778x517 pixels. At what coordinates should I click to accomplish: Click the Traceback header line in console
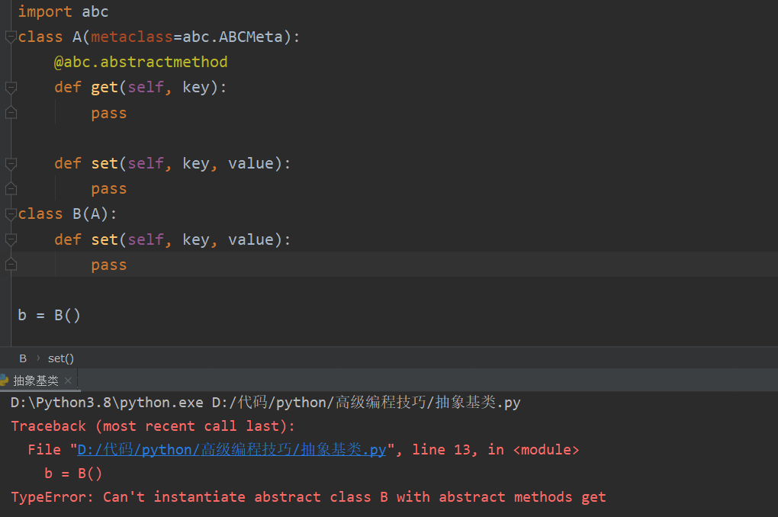click(145, 425)
